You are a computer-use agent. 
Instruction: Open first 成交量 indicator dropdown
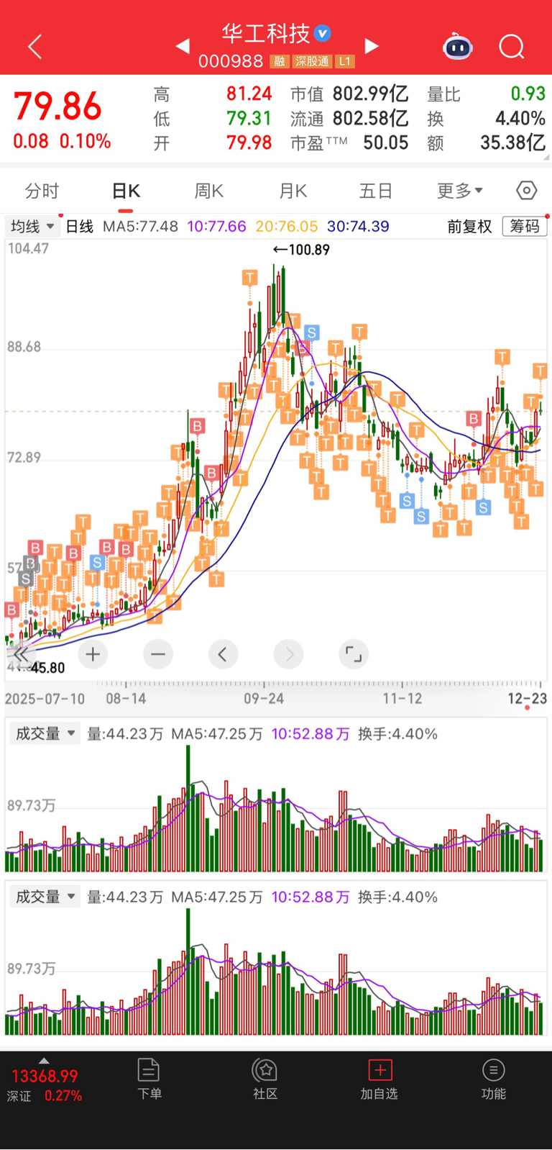point(45,734)
